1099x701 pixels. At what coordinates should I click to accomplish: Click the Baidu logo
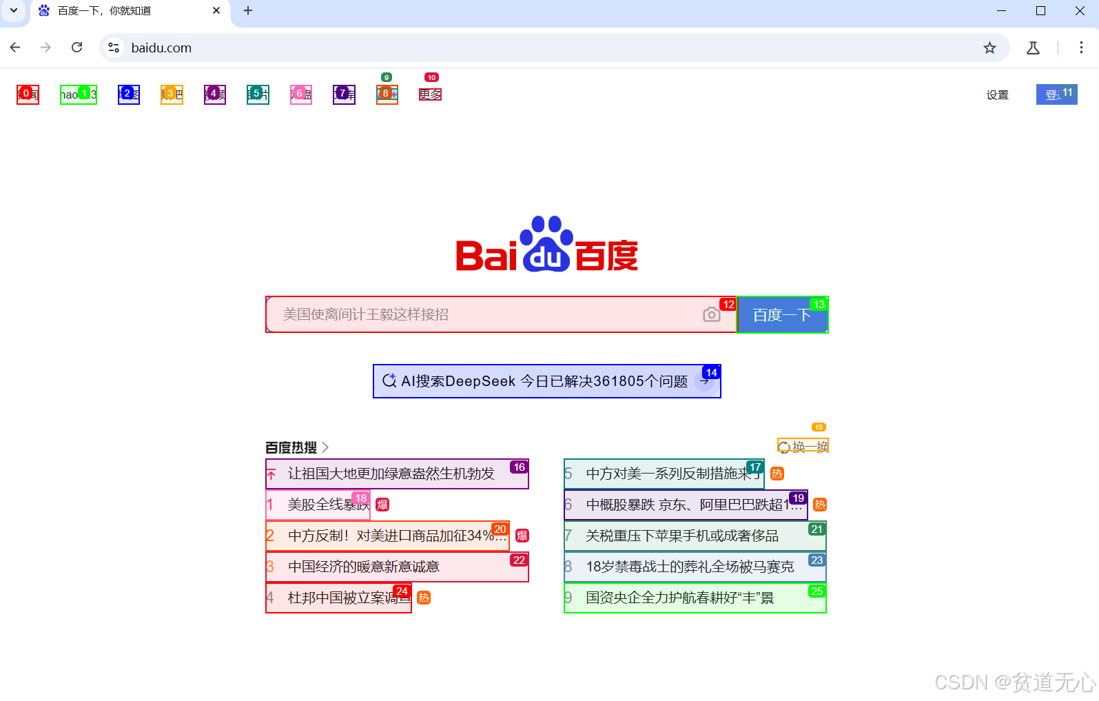click(547, 244)
